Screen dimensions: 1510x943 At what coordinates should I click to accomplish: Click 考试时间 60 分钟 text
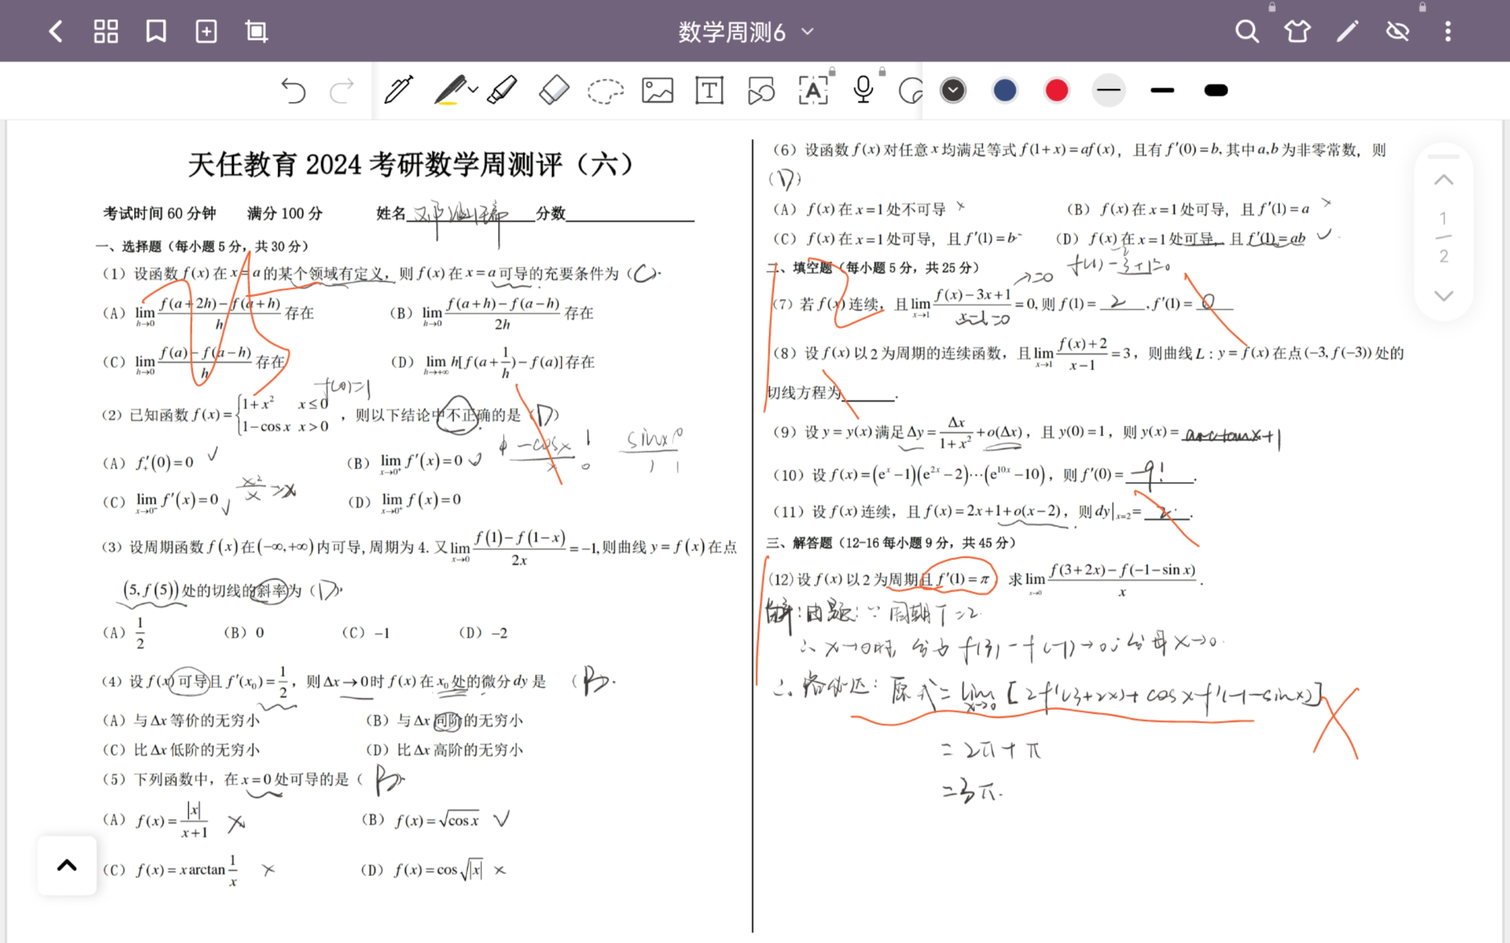(x=160, y=213)
